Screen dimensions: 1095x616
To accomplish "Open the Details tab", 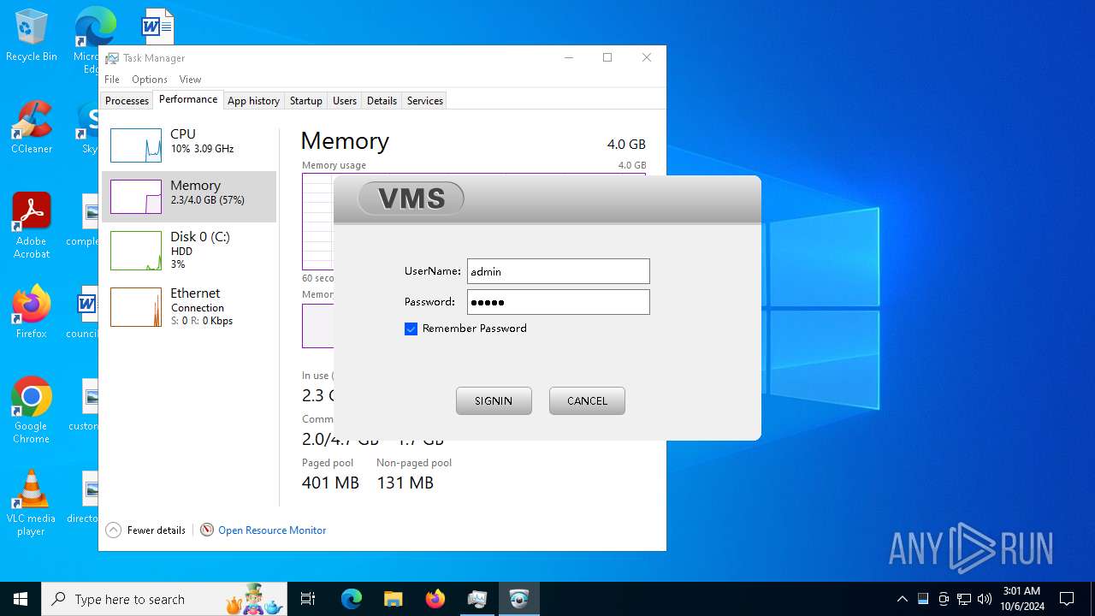I will point(382,100).
